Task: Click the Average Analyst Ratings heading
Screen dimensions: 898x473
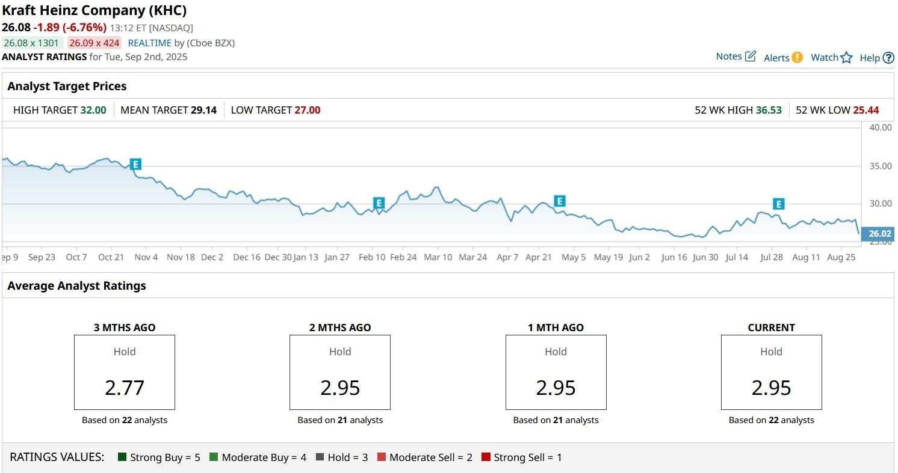Action: tap(76, 286)
